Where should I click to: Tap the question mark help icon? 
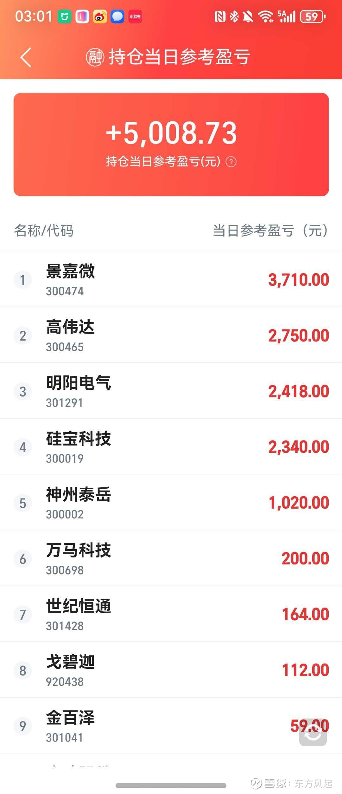(x=231, y=162)
